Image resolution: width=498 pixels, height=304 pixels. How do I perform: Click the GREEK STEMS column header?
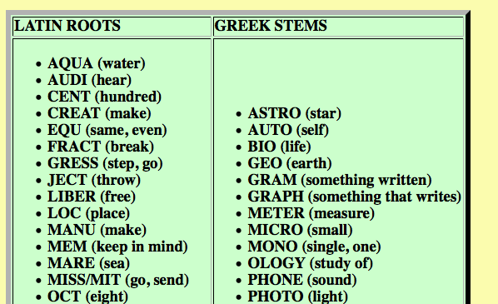click(x=271, y=26)
